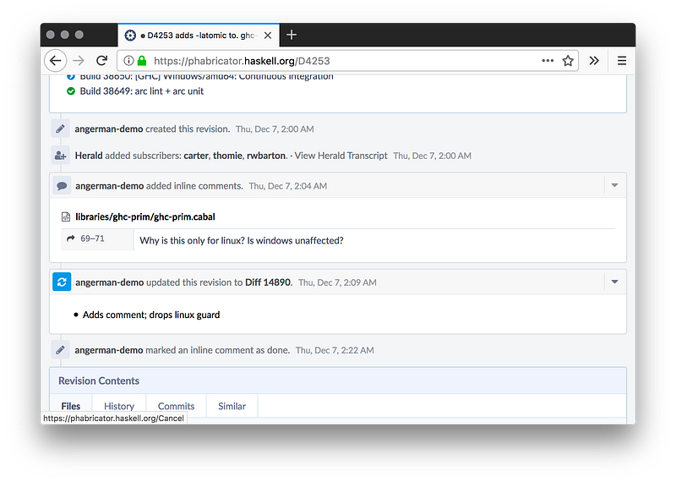Click the browser back arrow button

tap(56, 61)
